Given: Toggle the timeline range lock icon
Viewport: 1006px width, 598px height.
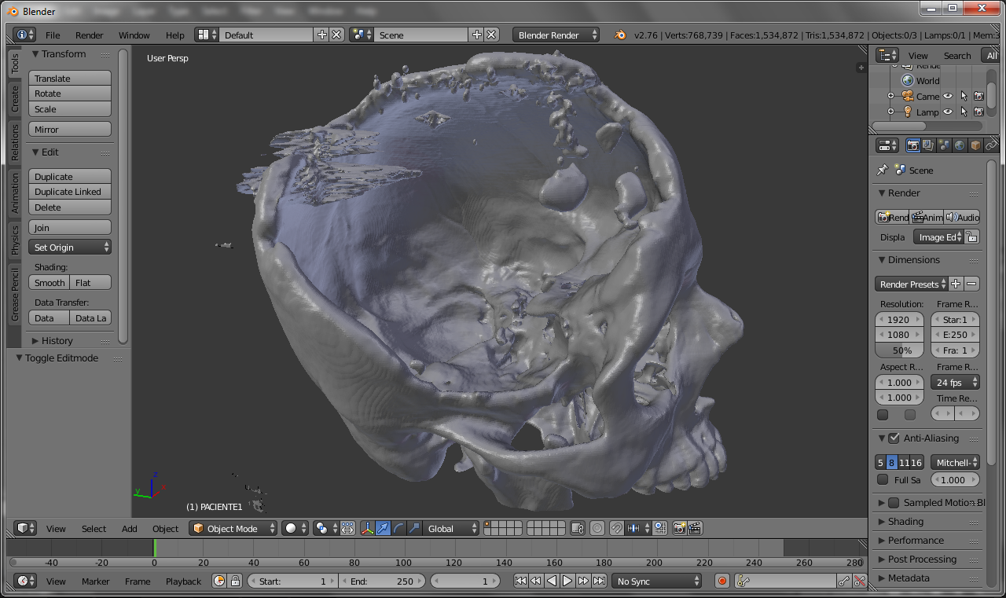Looking at the screenshot, I should click(x=234, y=581).
